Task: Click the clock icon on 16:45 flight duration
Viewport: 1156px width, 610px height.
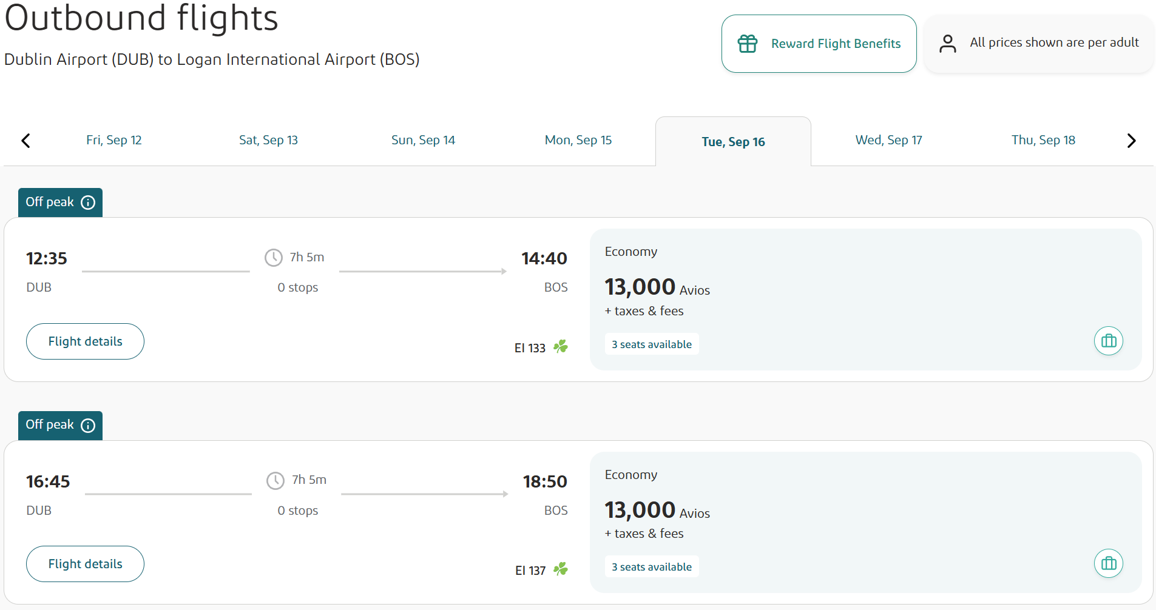Action: [x=275, y=481]
